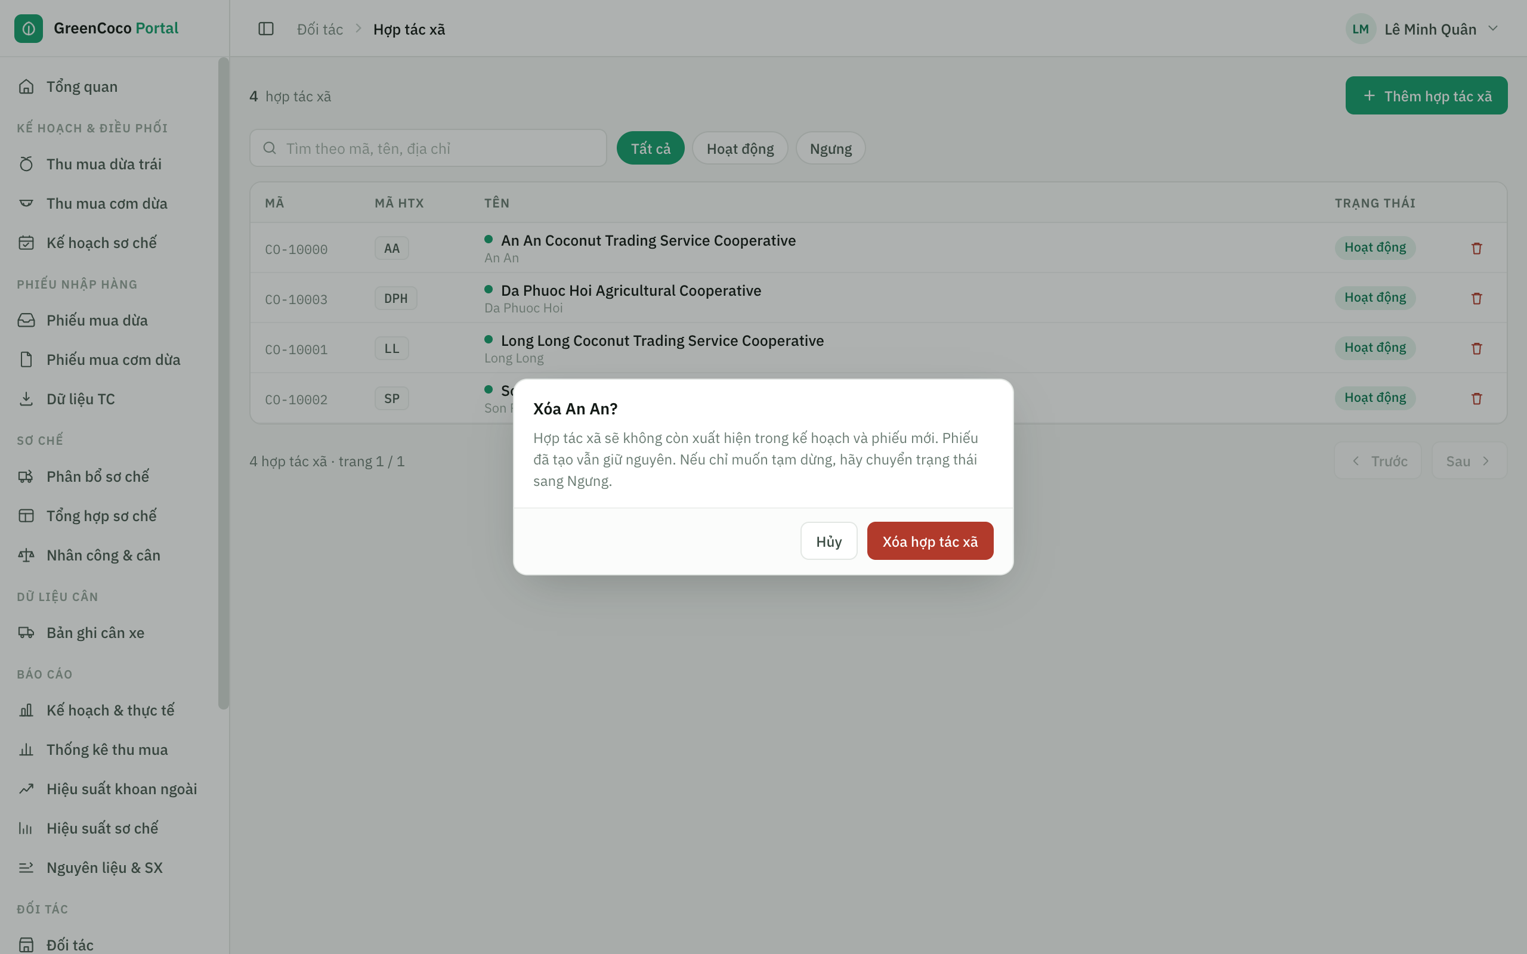Go to previous page with Trước
Viewport: 1527px width, 954px height.
click(1377, 460)
